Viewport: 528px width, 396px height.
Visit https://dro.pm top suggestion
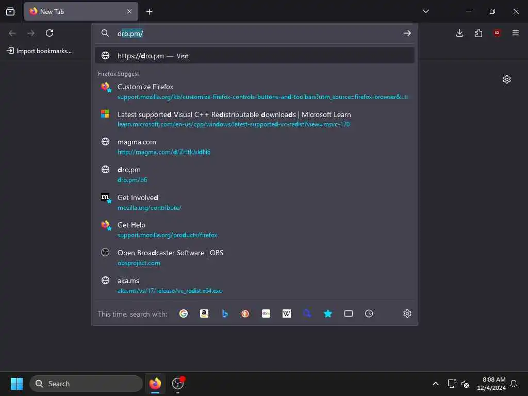[255, 56]
